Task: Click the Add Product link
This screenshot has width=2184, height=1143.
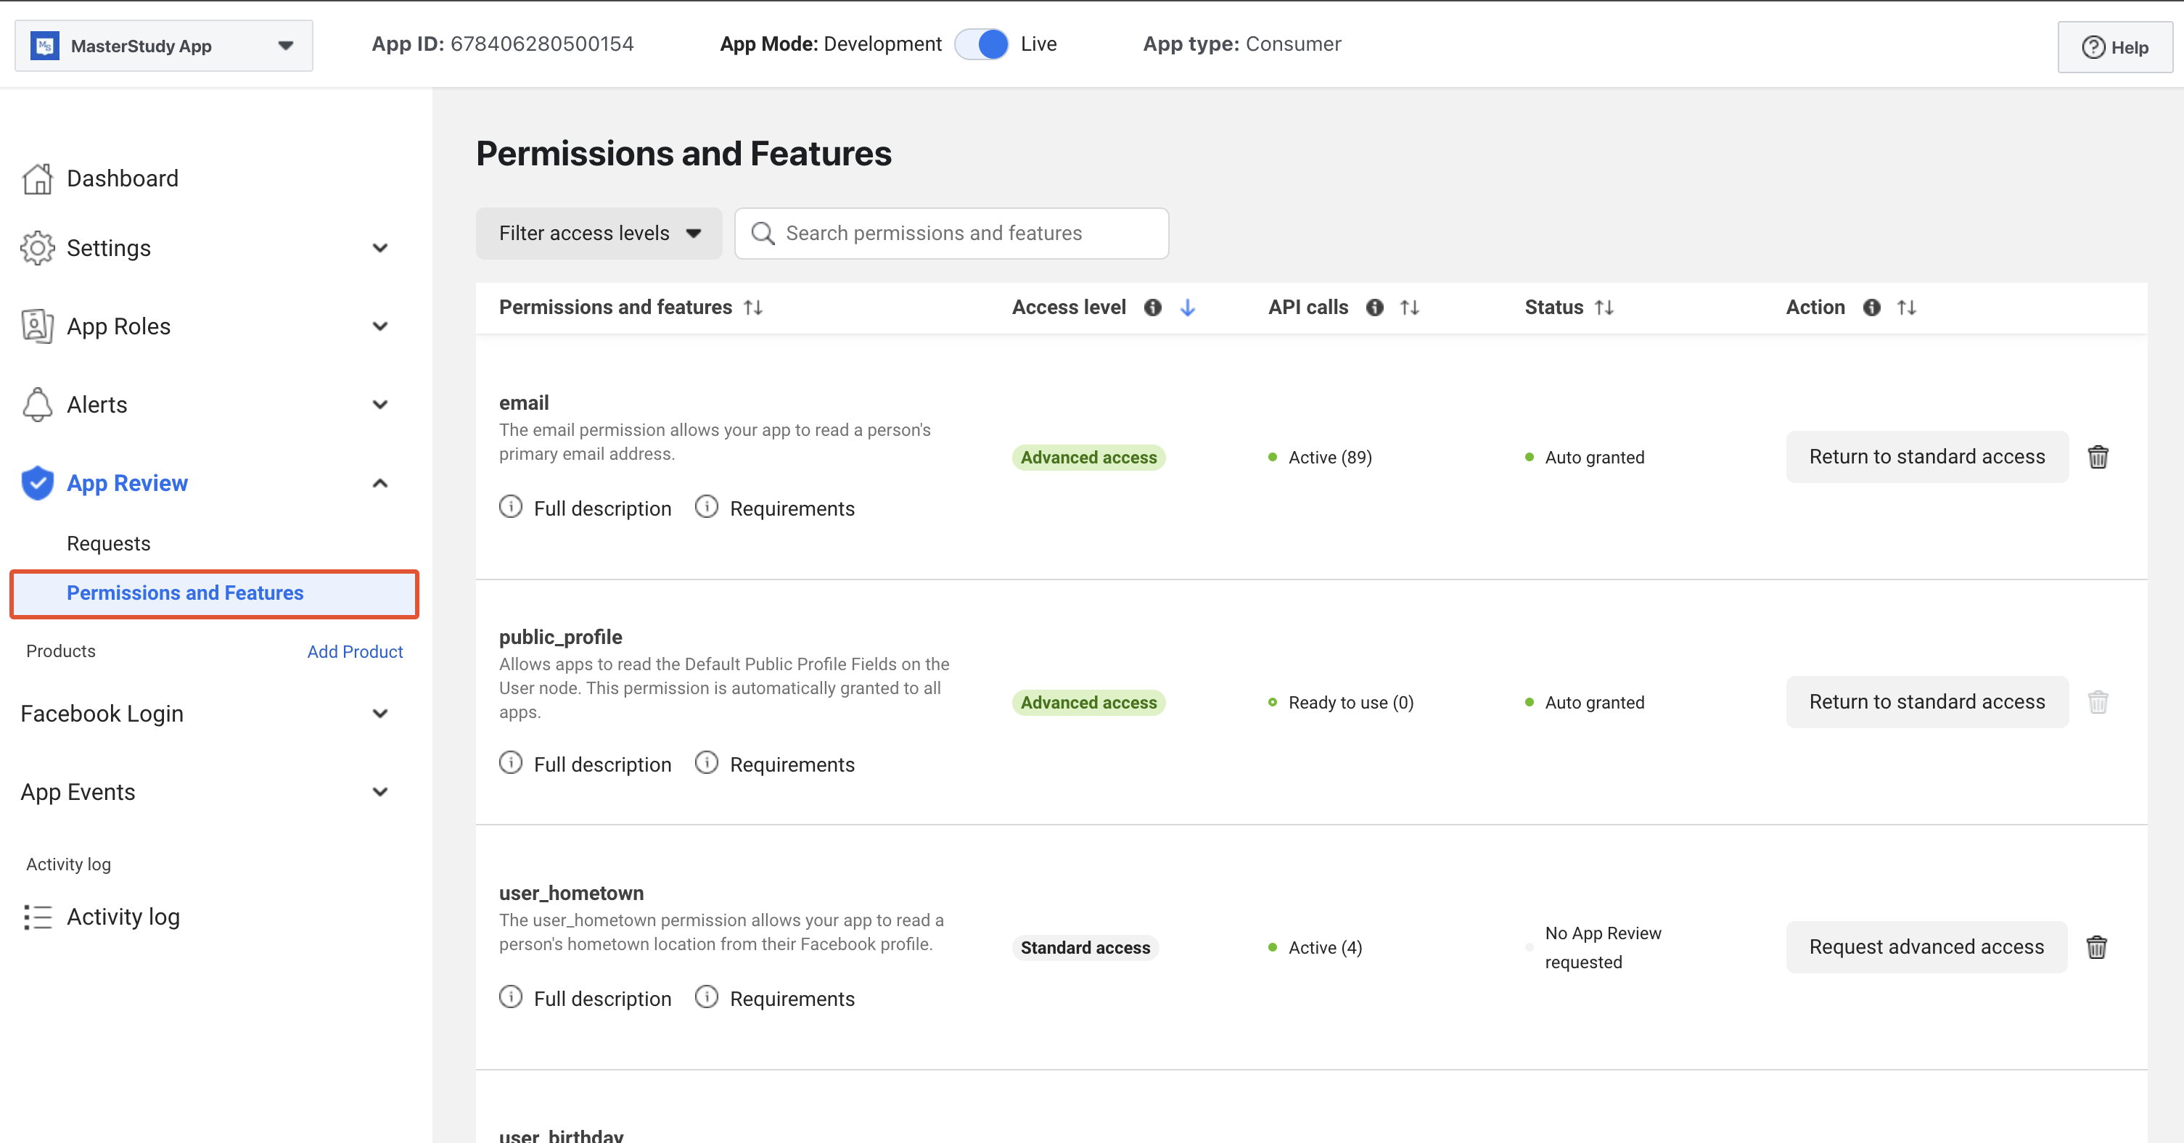Action: click(354, 651)
